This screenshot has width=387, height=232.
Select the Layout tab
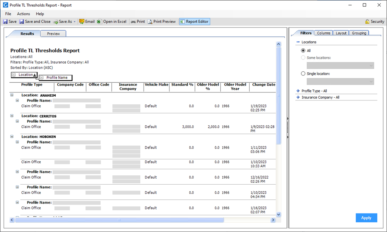point(341,33)
